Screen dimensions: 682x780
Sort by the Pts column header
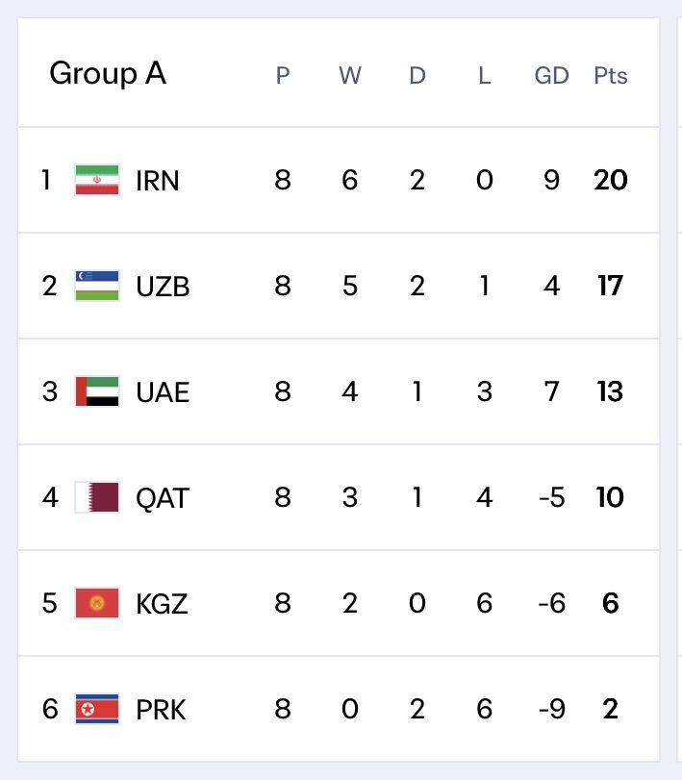click(x=611, y=76)
